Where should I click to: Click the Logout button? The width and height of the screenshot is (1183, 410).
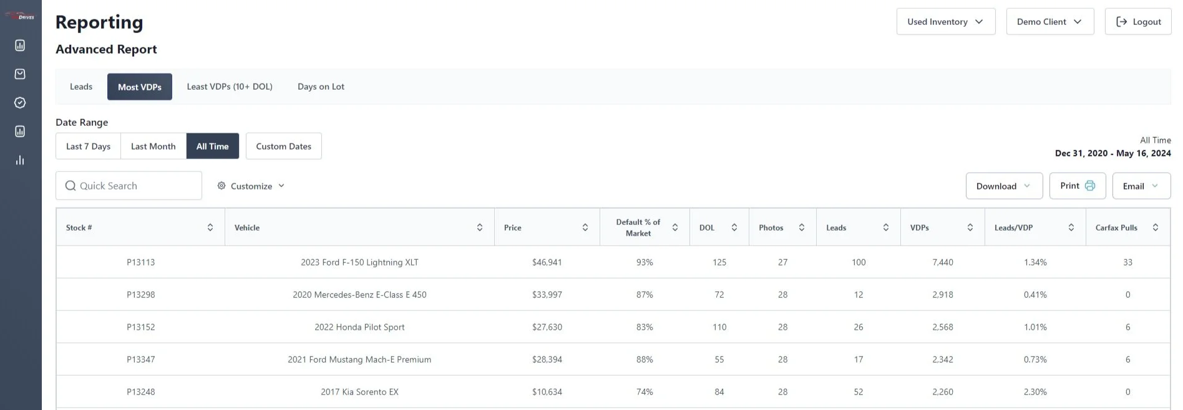pos(1138,22)
